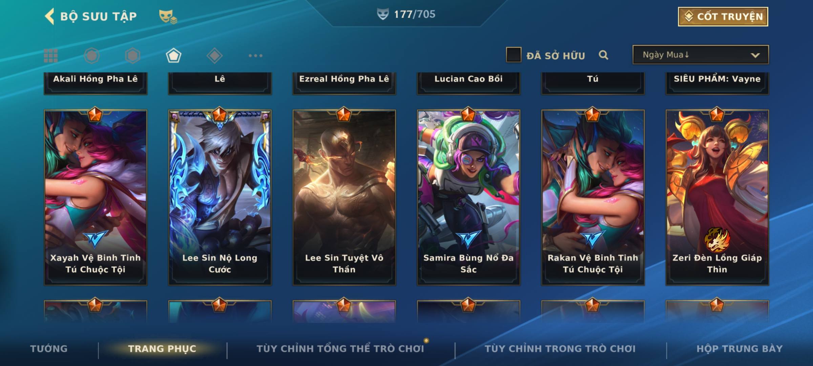The height and width of the screenshot is (366, 813).
Task: Open the Ngày Mua sort dropdown
Action: 701,55
